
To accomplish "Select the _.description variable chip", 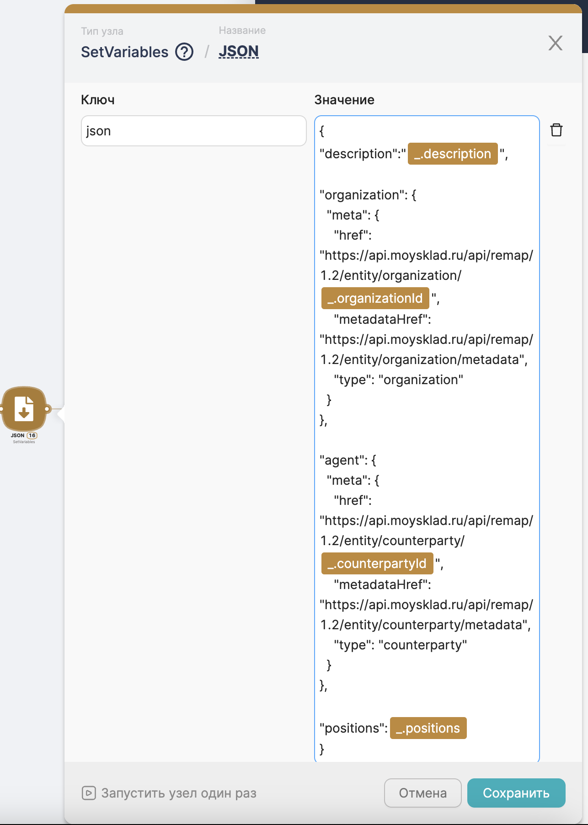I will point(452,154).
